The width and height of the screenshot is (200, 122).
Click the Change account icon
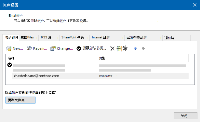[x=53, y=48]
